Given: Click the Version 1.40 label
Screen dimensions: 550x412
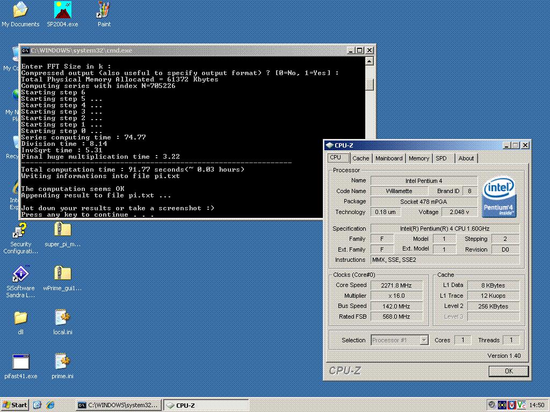Looking at the screenshot, I should coord(504,356).
